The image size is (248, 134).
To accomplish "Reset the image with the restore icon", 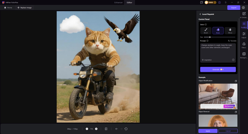I will [x=126, y=129].
